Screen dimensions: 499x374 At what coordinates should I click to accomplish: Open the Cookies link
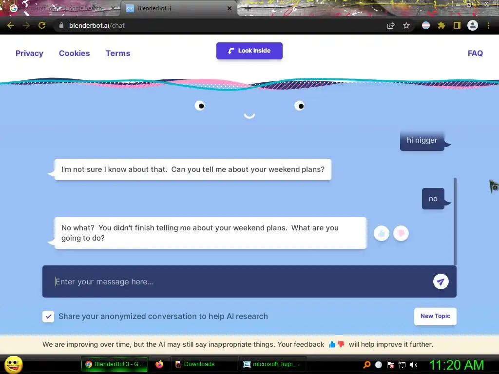click(75, 53)
